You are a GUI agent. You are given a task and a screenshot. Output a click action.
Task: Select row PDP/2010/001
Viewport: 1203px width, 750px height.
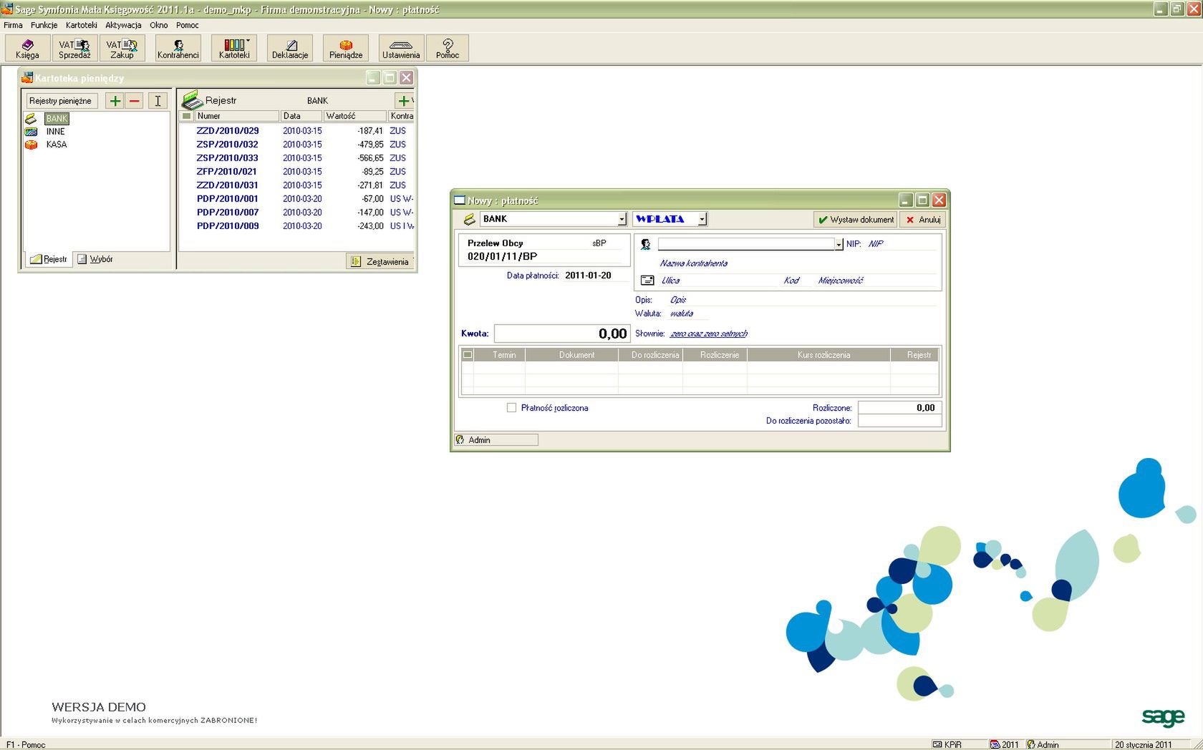[x=296, y=199]
